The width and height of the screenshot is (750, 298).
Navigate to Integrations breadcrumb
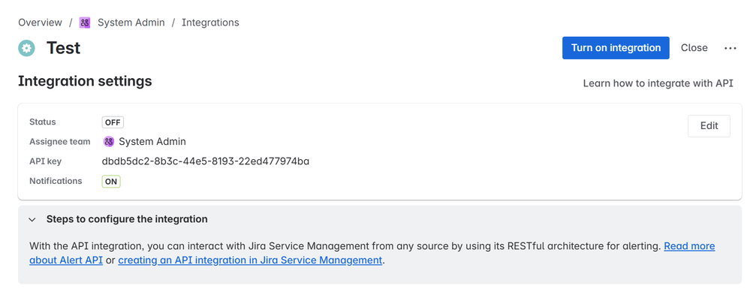click(x=210, y=23)
